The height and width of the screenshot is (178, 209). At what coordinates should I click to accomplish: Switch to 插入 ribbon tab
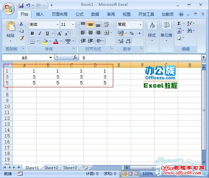pos(40,14)
